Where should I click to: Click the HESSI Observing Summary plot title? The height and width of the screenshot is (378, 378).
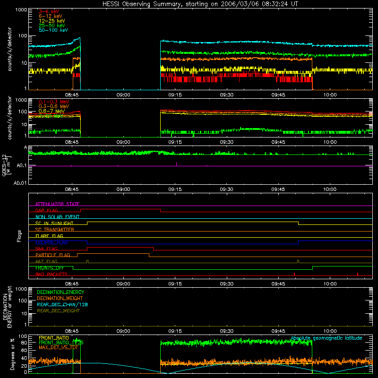200,4
